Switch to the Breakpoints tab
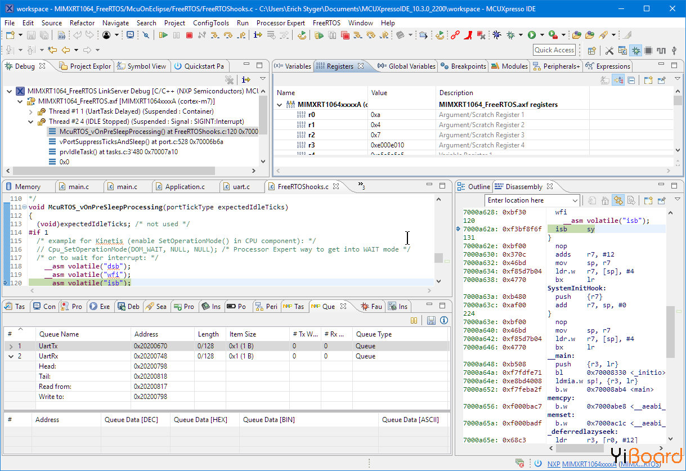The image size is (686, 471). point(463,66)
